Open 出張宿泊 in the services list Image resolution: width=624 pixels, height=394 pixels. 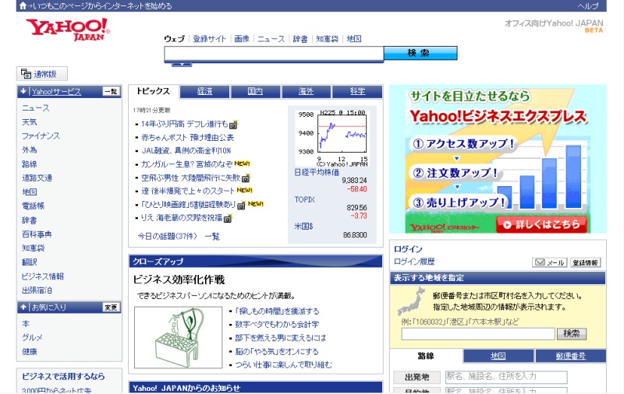click(x=37, y=290)
